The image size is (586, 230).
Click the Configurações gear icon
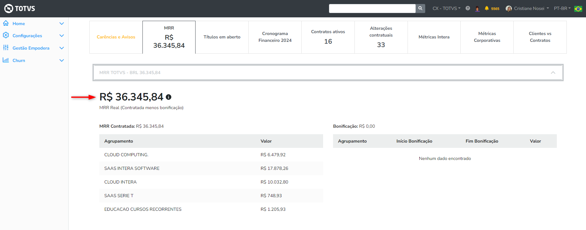[x=6, y=35]
